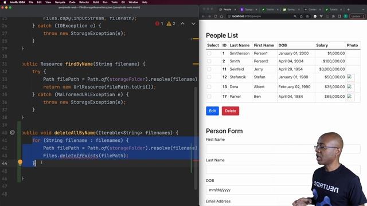Click the red Delete button
This screenshot has width=367, height=206.
[x=231, y=111]
